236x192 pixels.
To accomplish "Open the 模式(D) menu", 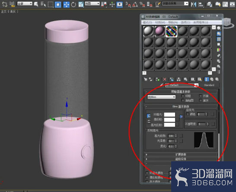I will pyautogui.click(x=147, y=22).
